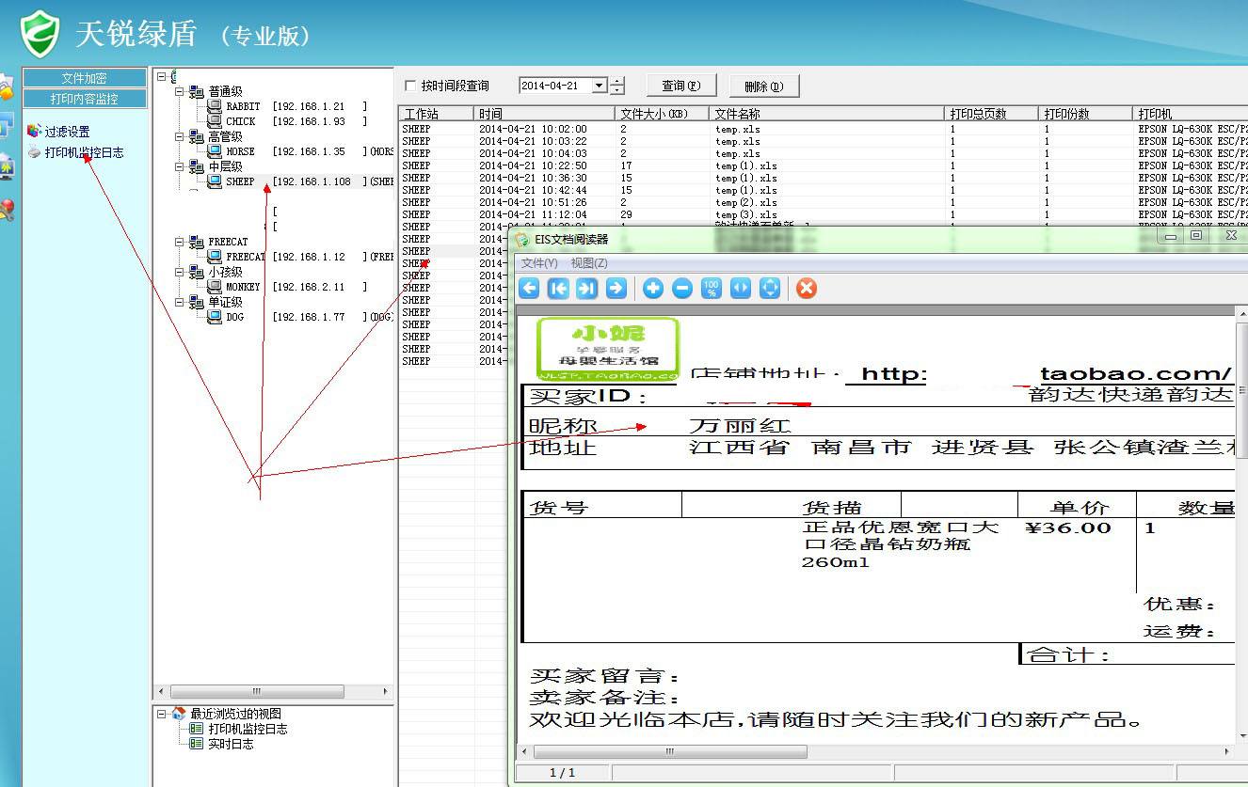The width and height of the screenshot is (1248, 787).
Task: Click the 天锐绿盾 green shield logo
Action: pyautogui.click(x=40, y=34)
